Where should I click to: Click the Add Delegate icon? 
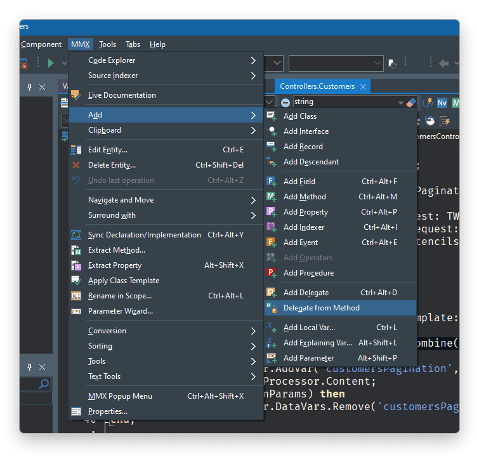coord(272,293)
